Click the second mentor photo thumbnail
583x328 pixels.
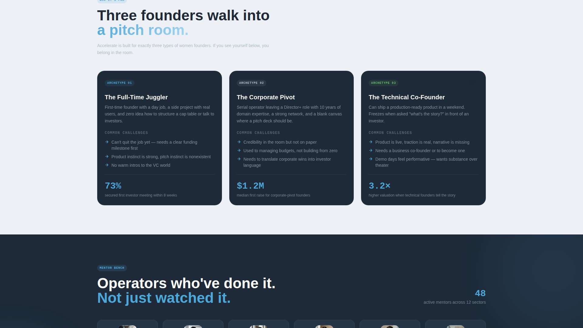193,326
